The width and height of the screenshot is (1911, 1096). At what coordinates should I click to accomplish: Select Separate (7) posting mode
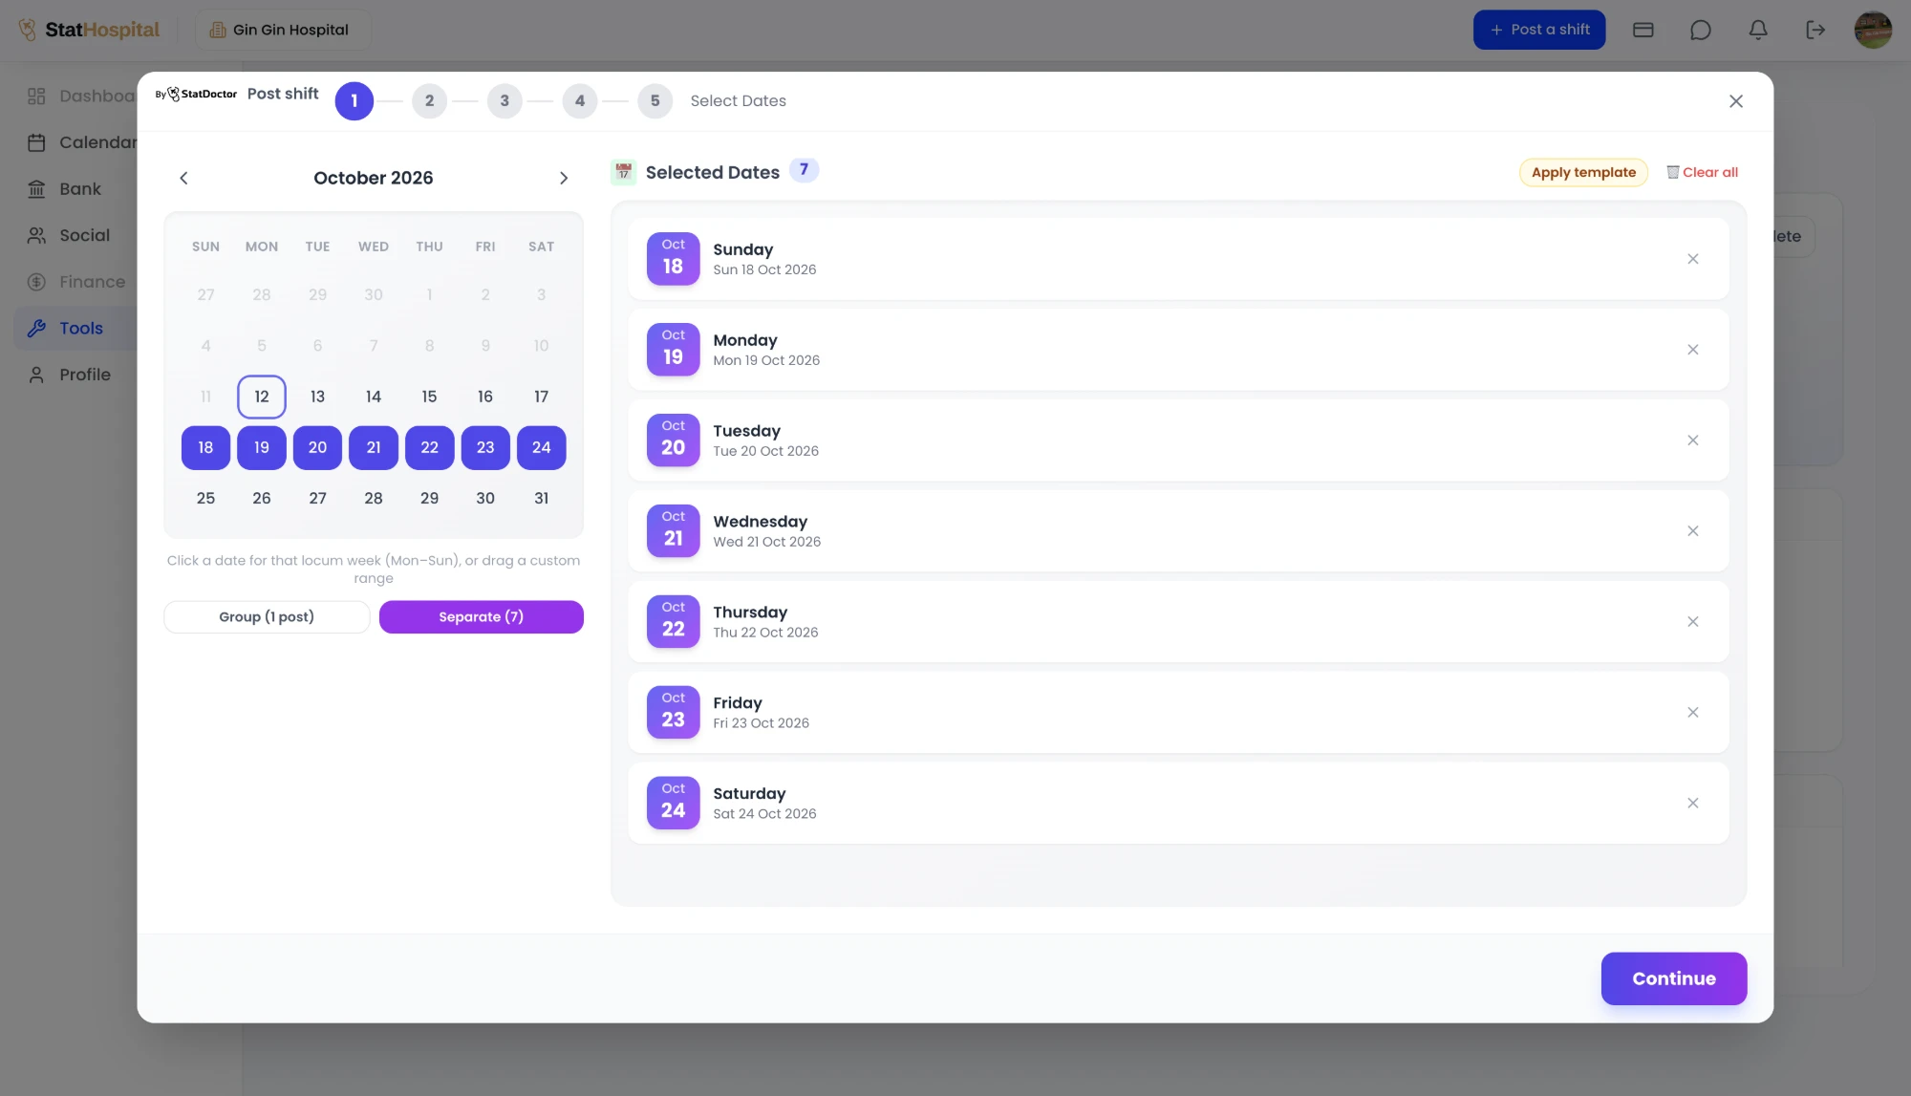point(482,617)
